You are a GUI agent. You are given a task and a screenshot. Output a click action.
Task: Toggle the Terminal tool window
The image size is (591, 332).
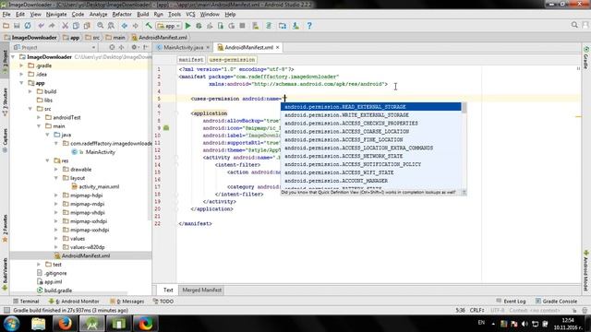26,302
